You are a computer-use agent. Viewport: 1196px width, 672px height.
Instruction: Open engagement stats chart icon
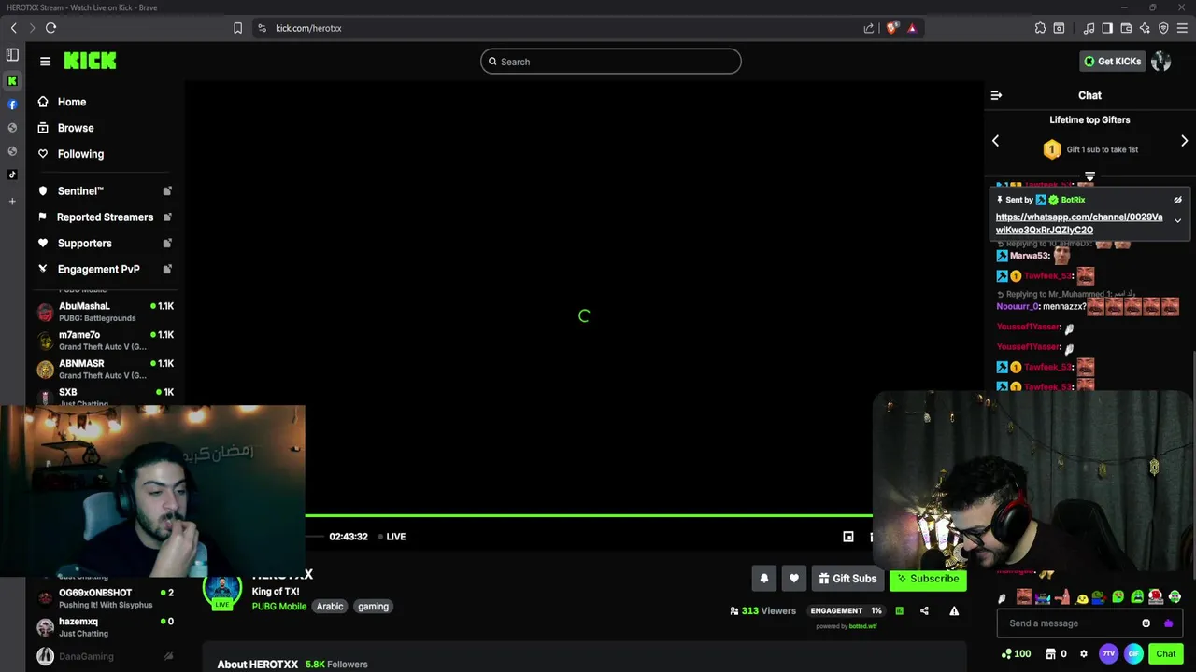(x=899, y=611)
